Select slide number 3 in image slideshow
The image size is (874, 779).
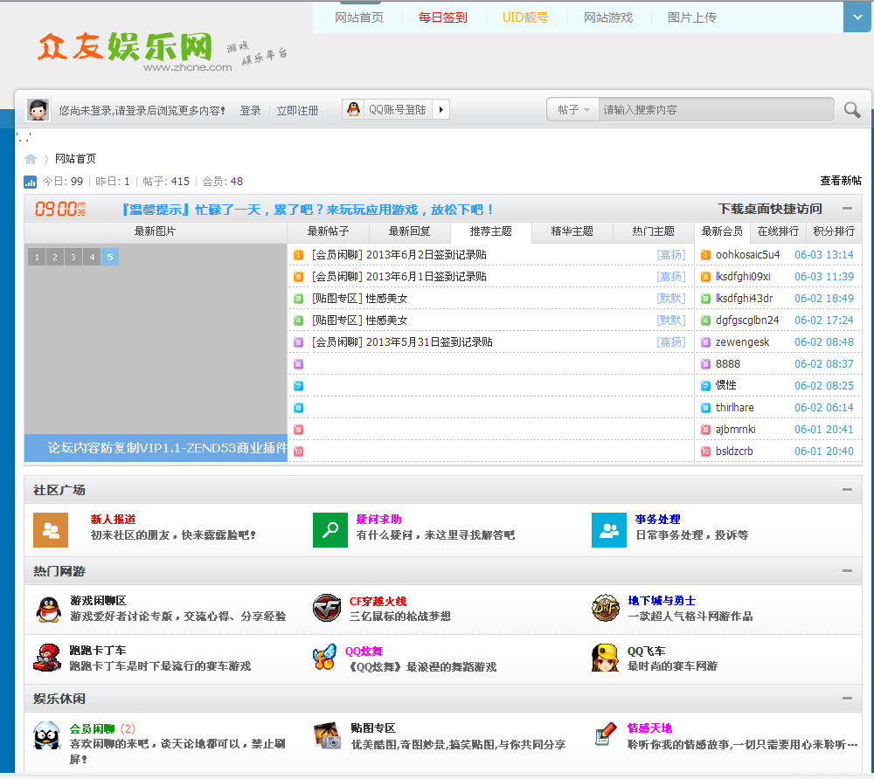pos(73,257)
